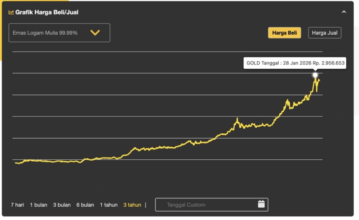Screen dimensions: 359x220
Task: Choose the 6 bulan timeframe
Action: coord(85,205)
